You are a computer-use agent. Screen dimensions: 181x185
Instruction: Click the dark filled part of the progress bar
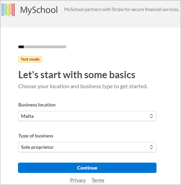click(x=21, y=47)
